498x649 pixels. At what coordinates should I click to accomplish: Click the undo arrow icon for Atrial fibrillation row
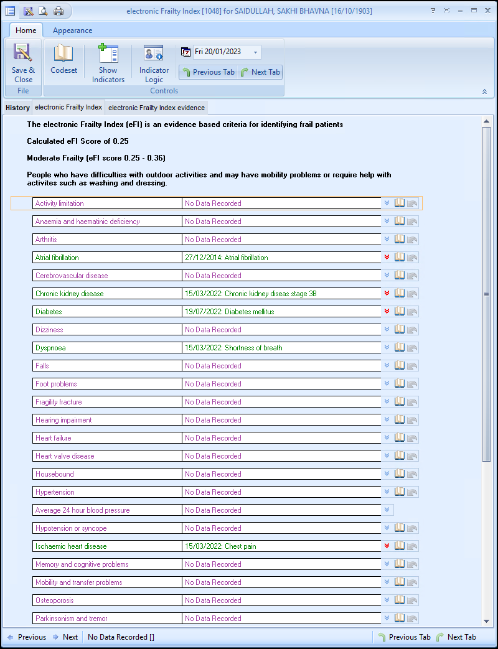point(412,258)
